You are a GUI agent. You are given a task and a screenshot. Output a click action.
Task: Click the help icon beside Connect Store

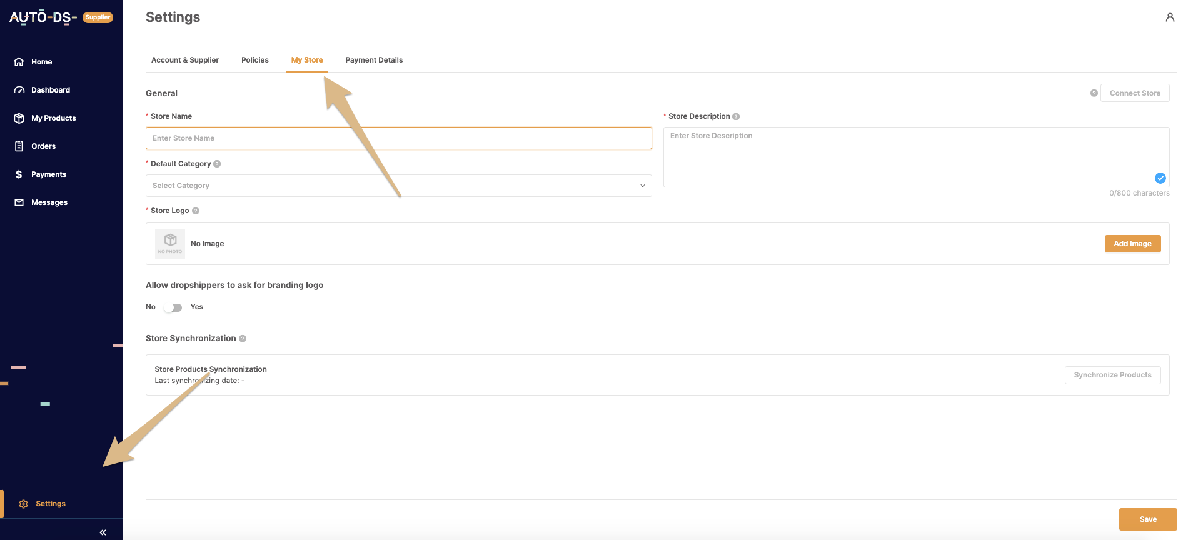(1094, 93)
